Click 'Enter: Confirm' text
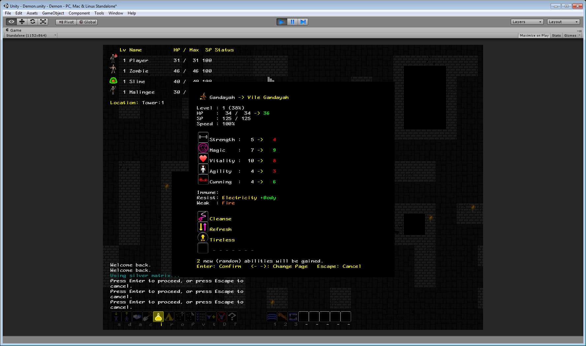 (219, 266)
